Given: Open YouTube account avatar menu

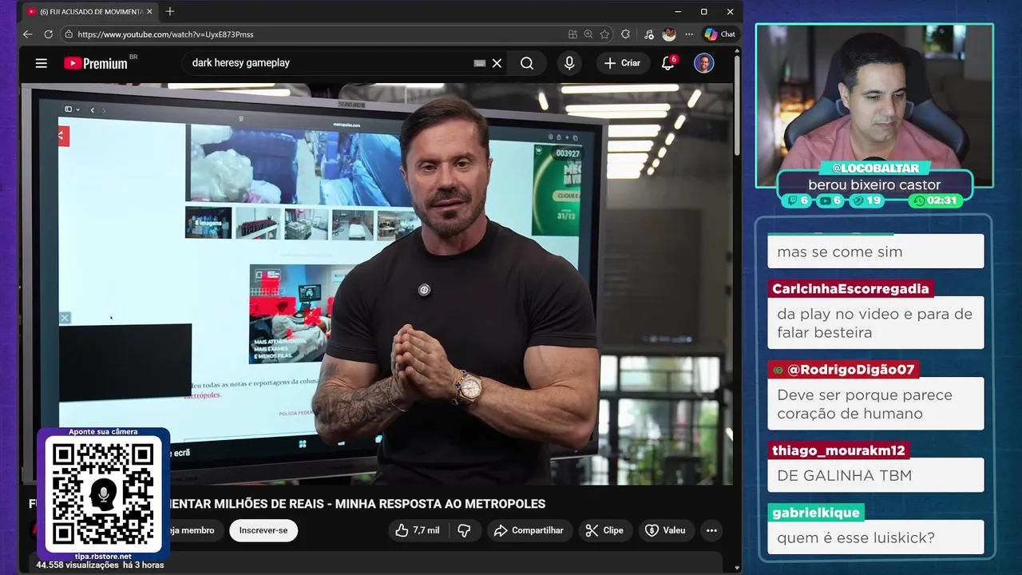Looking at the screenshot, I should coord(703,63).
